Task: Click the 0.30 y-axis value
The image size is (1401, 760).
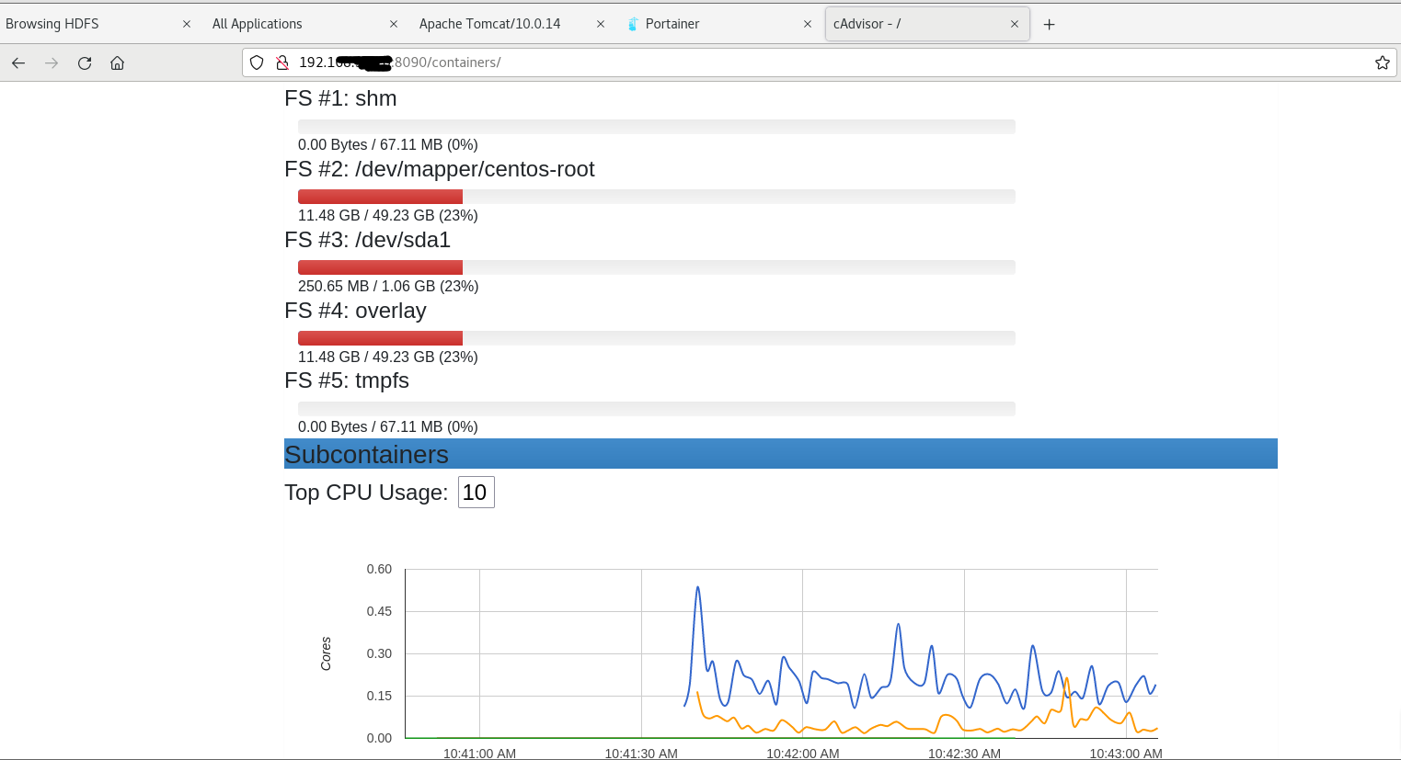Action: click(x=379, y=653)
